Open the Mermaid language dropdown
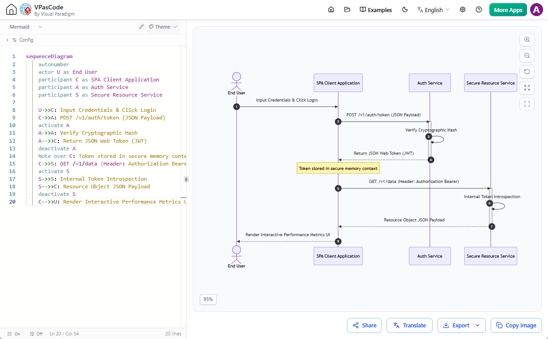The width and height of the screenshot is (548, 339). pyautogui.click(x=26, y=27)
